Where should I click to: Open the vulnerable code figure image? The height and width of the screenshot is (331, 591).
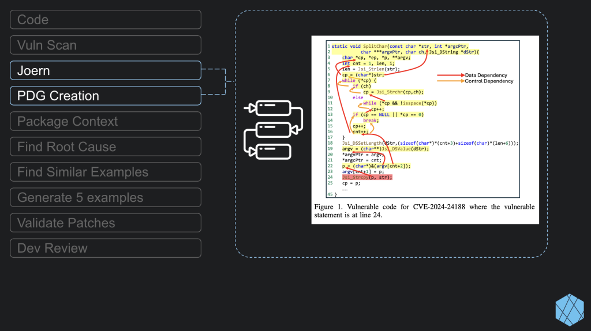coord(425,130)
